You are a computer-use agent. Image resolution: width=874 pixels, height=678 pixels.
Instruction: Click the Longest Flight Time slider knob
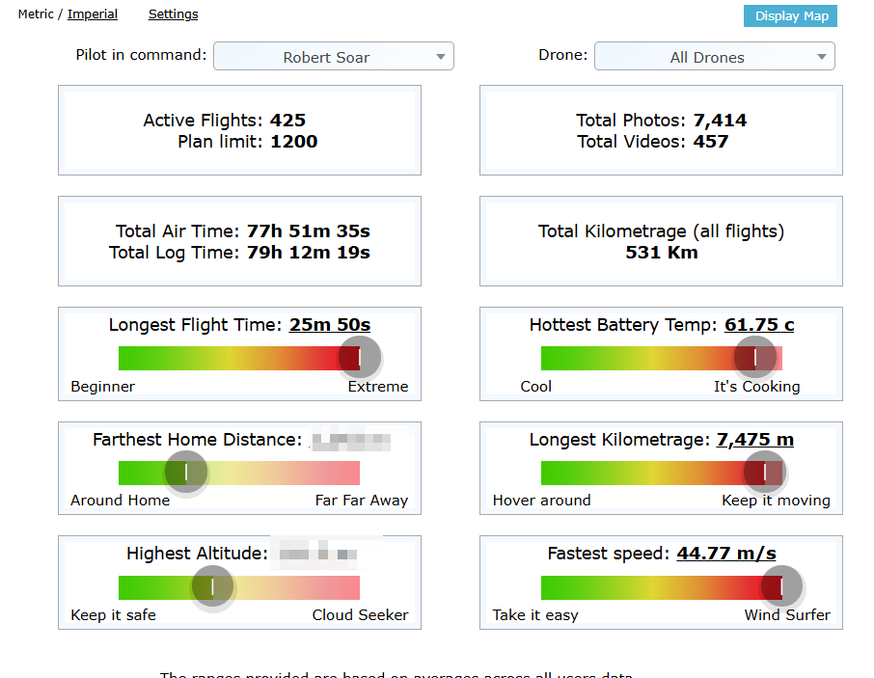[360, 358]
